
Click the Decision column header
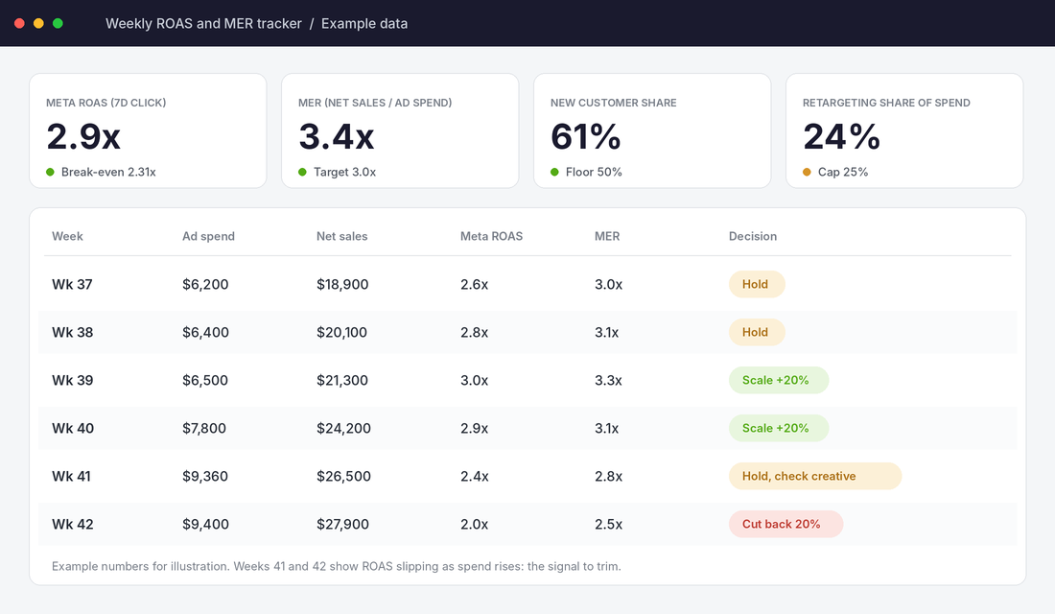tap(752, 236)
